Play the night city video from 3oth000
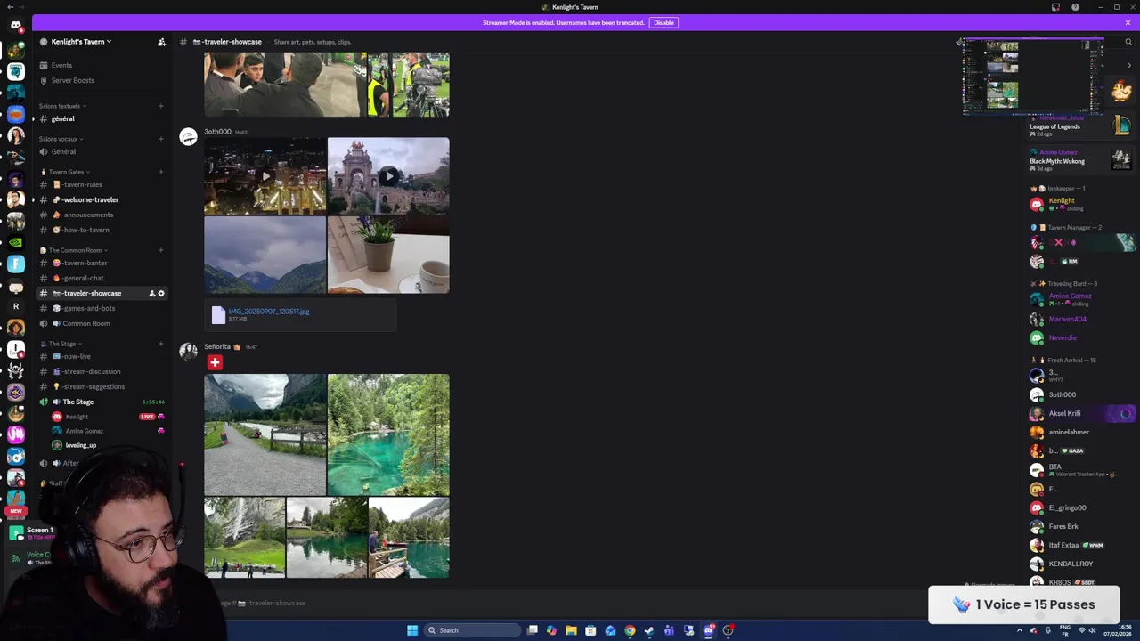The width and height of the screenshot is (1140, 641). click(x=265, y=176)
